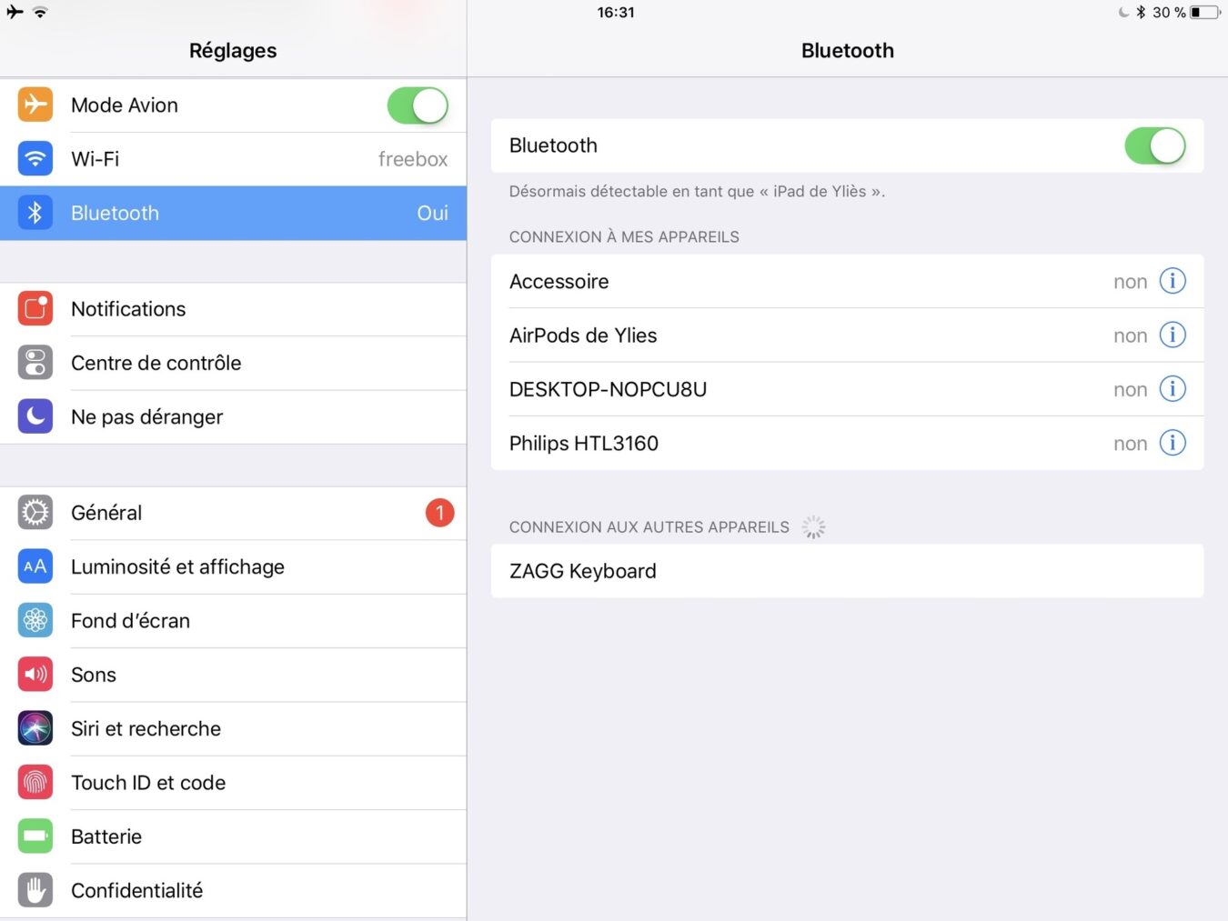Tap the blue Wi-Fi icon
The width and height of the screenshot is (1228, 921).
coord(35,159)
